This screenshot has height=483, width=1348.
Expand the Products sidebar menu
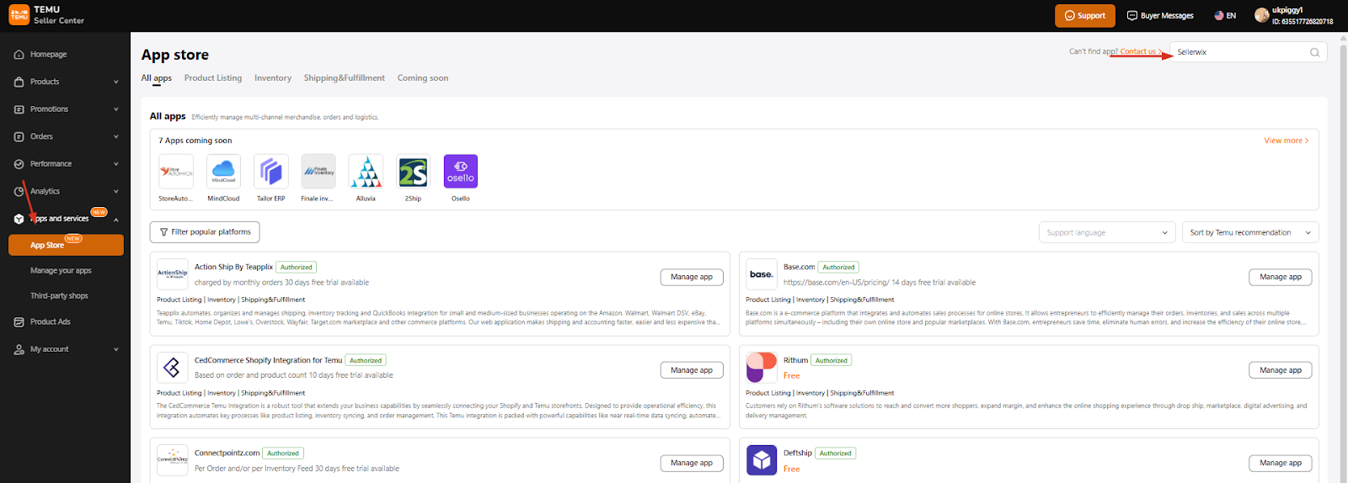66,82
